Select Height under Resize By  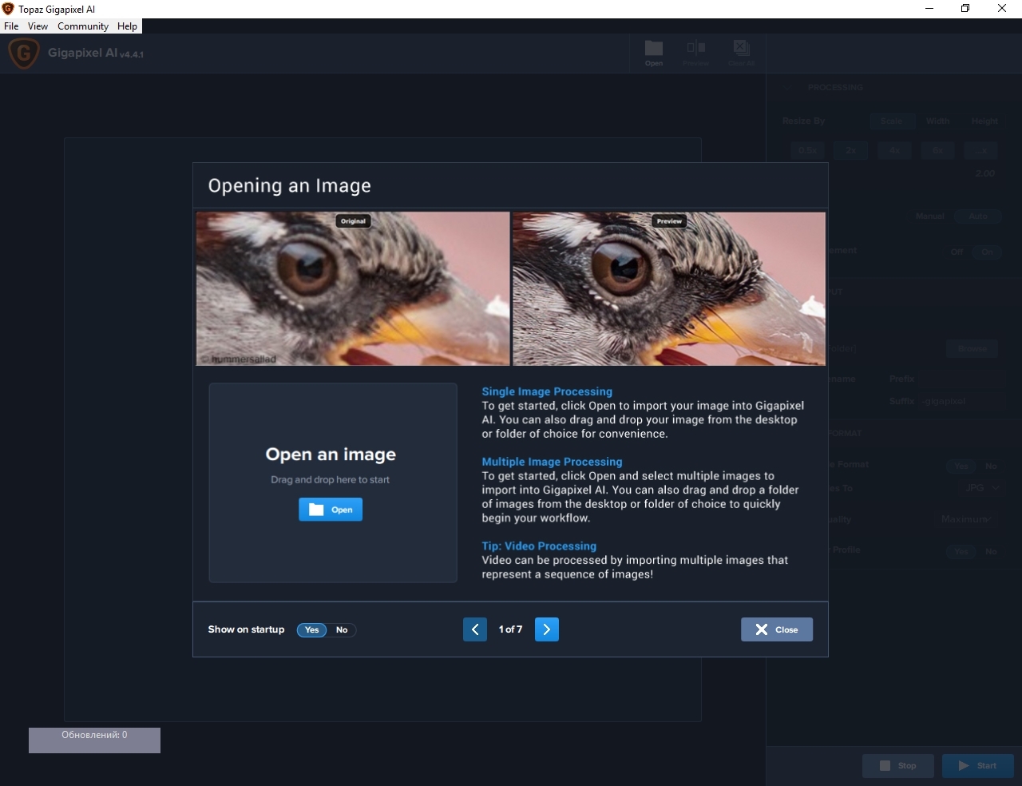pos(984,121)
